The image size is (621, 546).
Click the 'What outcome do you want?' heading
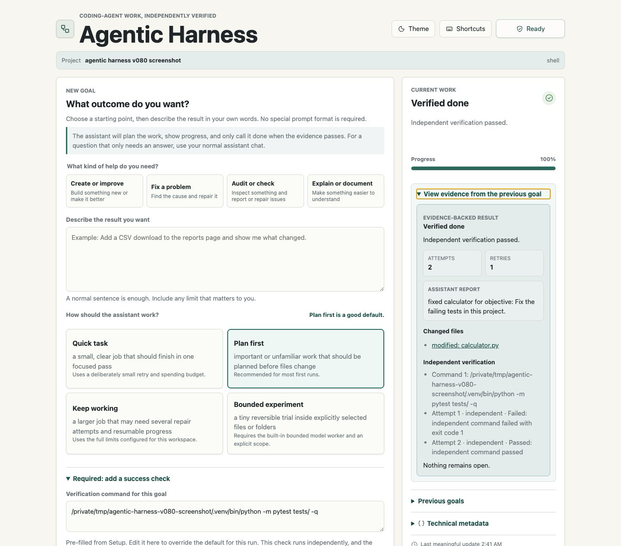(128, 104)
